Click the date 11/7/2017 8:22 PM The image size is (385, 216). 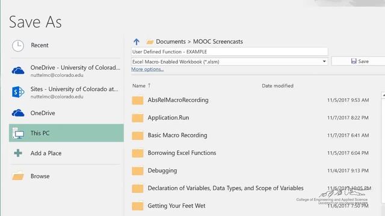(348, 118)
